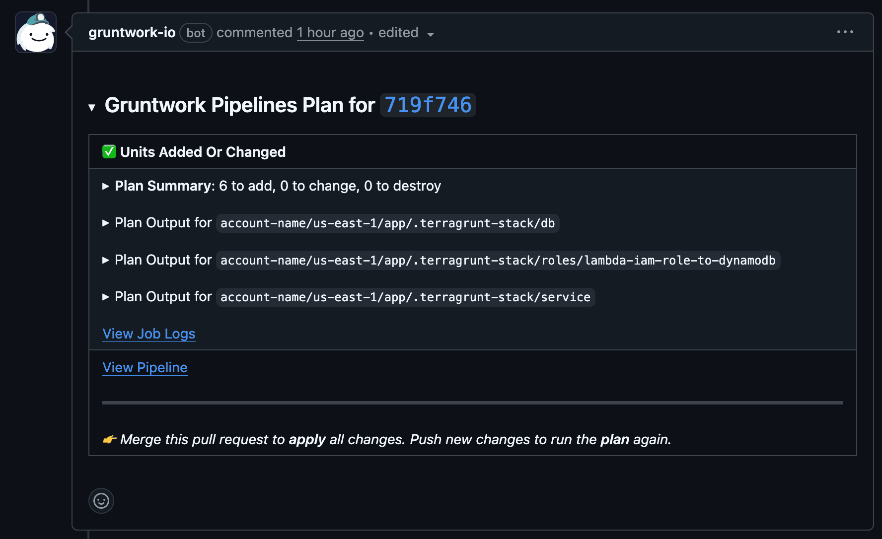The image size is (882, 539).
Task: Expand the Plan Summary details
Action: pos(106,186)
